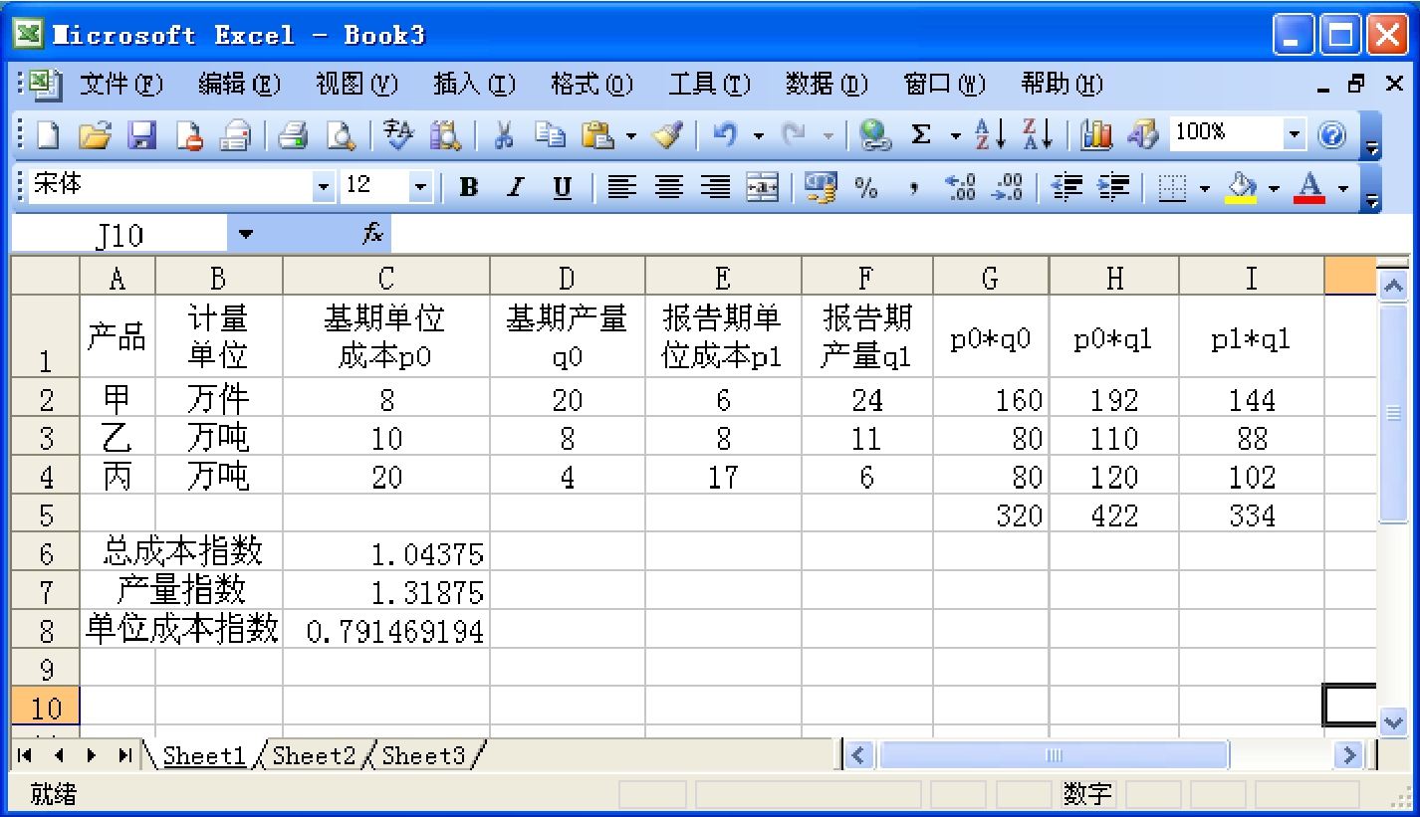Toggle align left

622,186
